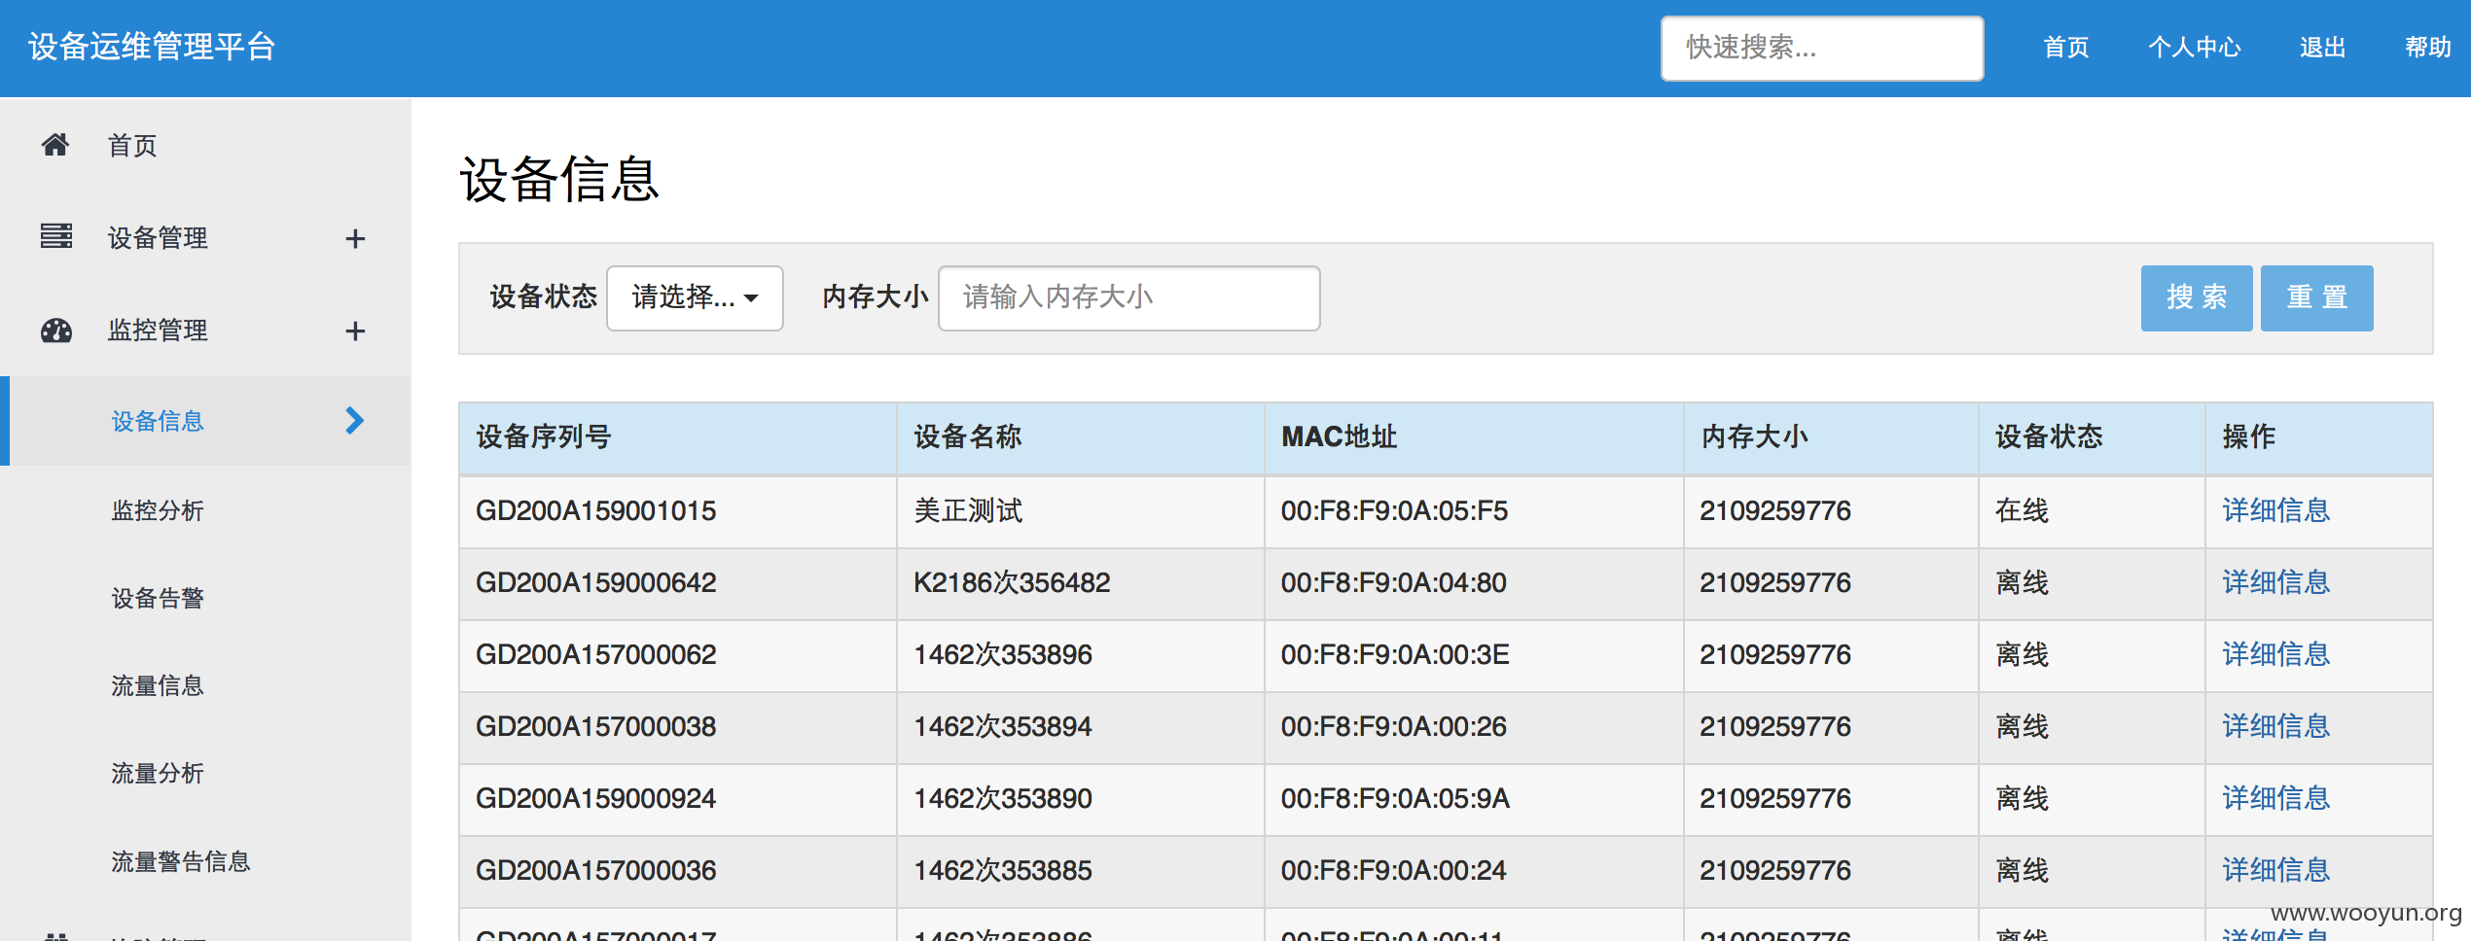Click the 设备运维管理平台 title logo

[x=153, y=47]
